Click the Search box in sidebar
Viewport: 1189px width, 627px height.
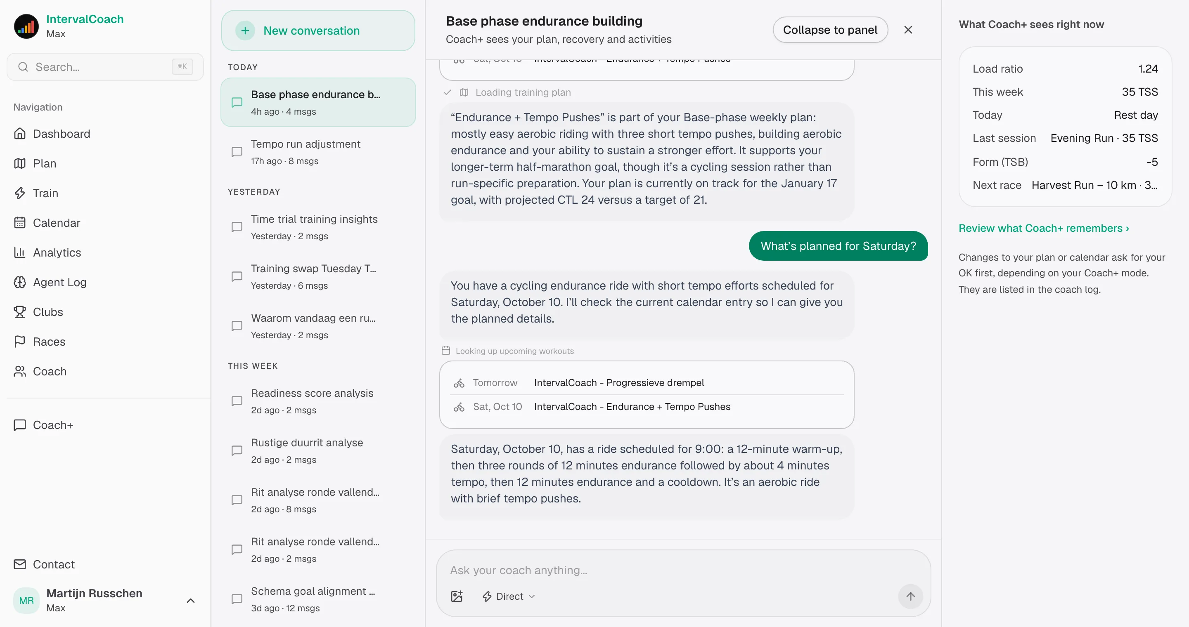[x=105, y=67]
